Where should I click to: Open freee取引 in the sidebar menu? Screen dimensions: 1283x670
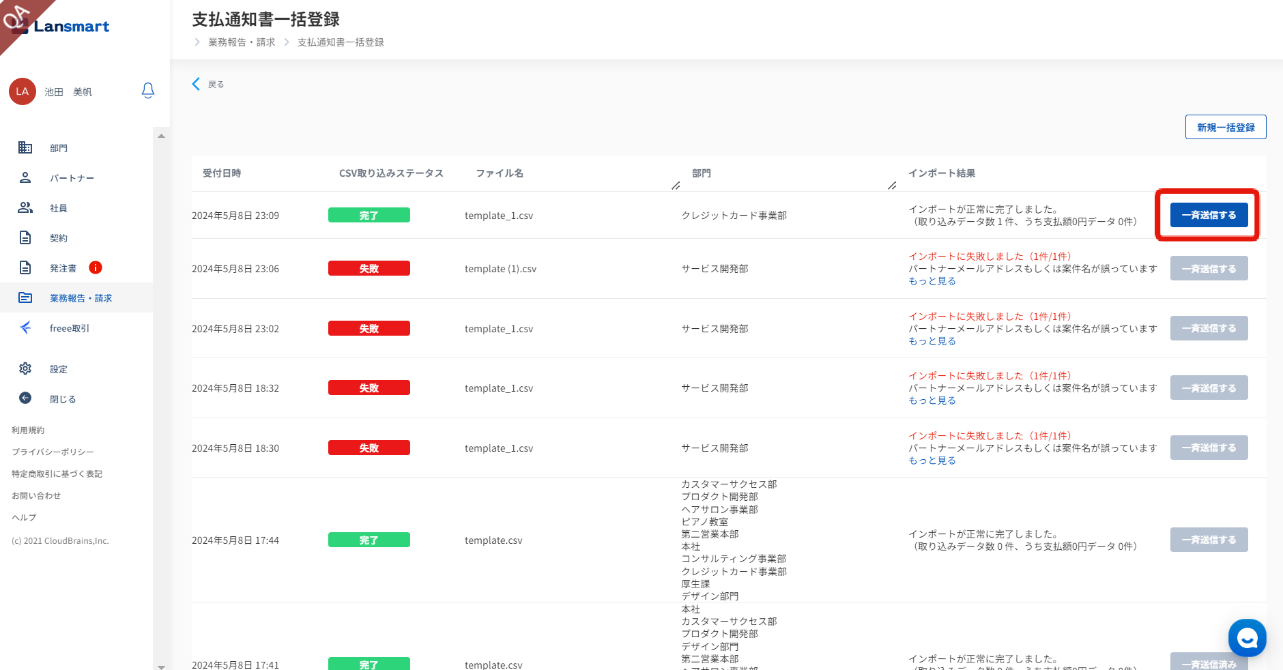70,328
